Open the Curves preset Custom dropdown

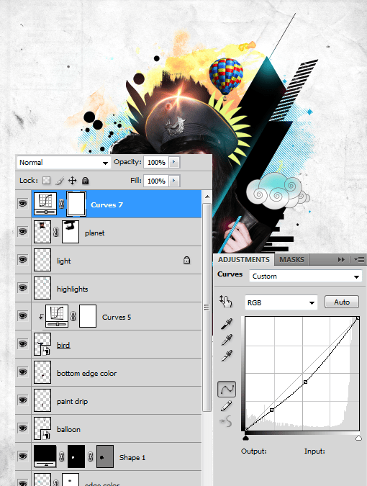[305, 276]
